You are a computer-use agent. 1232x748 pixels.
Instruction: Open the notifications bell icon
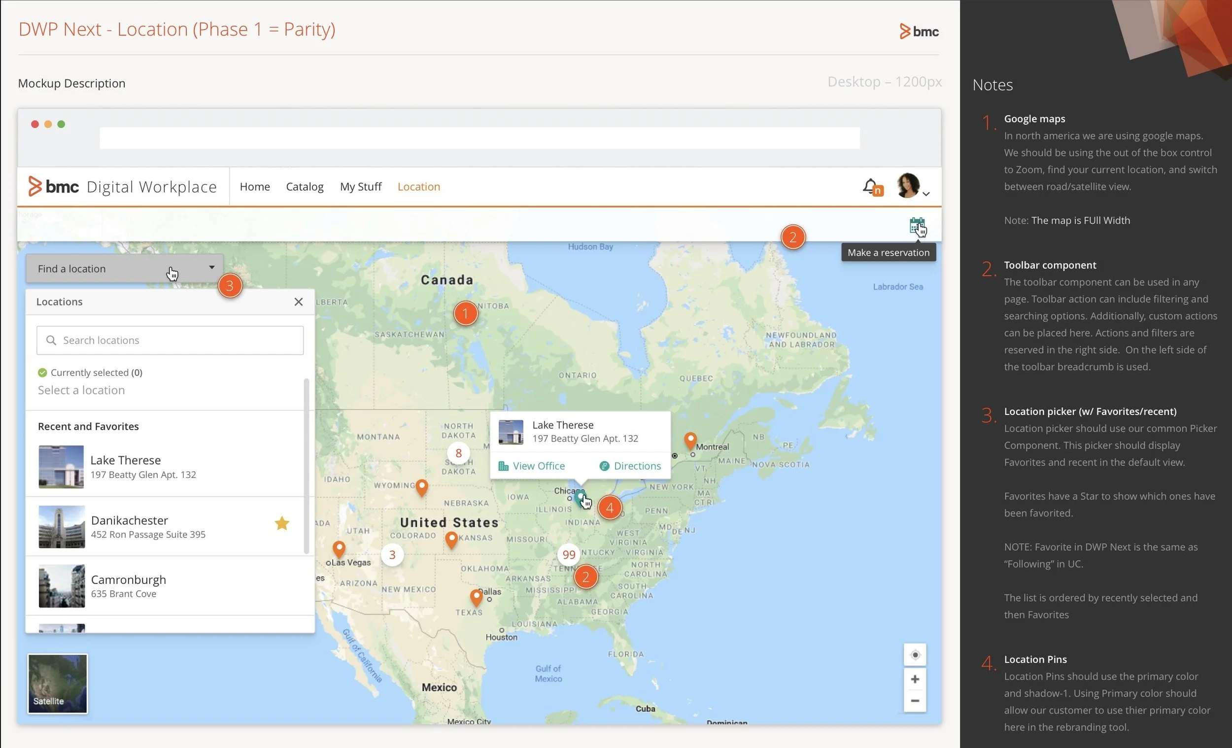(870, 186)
